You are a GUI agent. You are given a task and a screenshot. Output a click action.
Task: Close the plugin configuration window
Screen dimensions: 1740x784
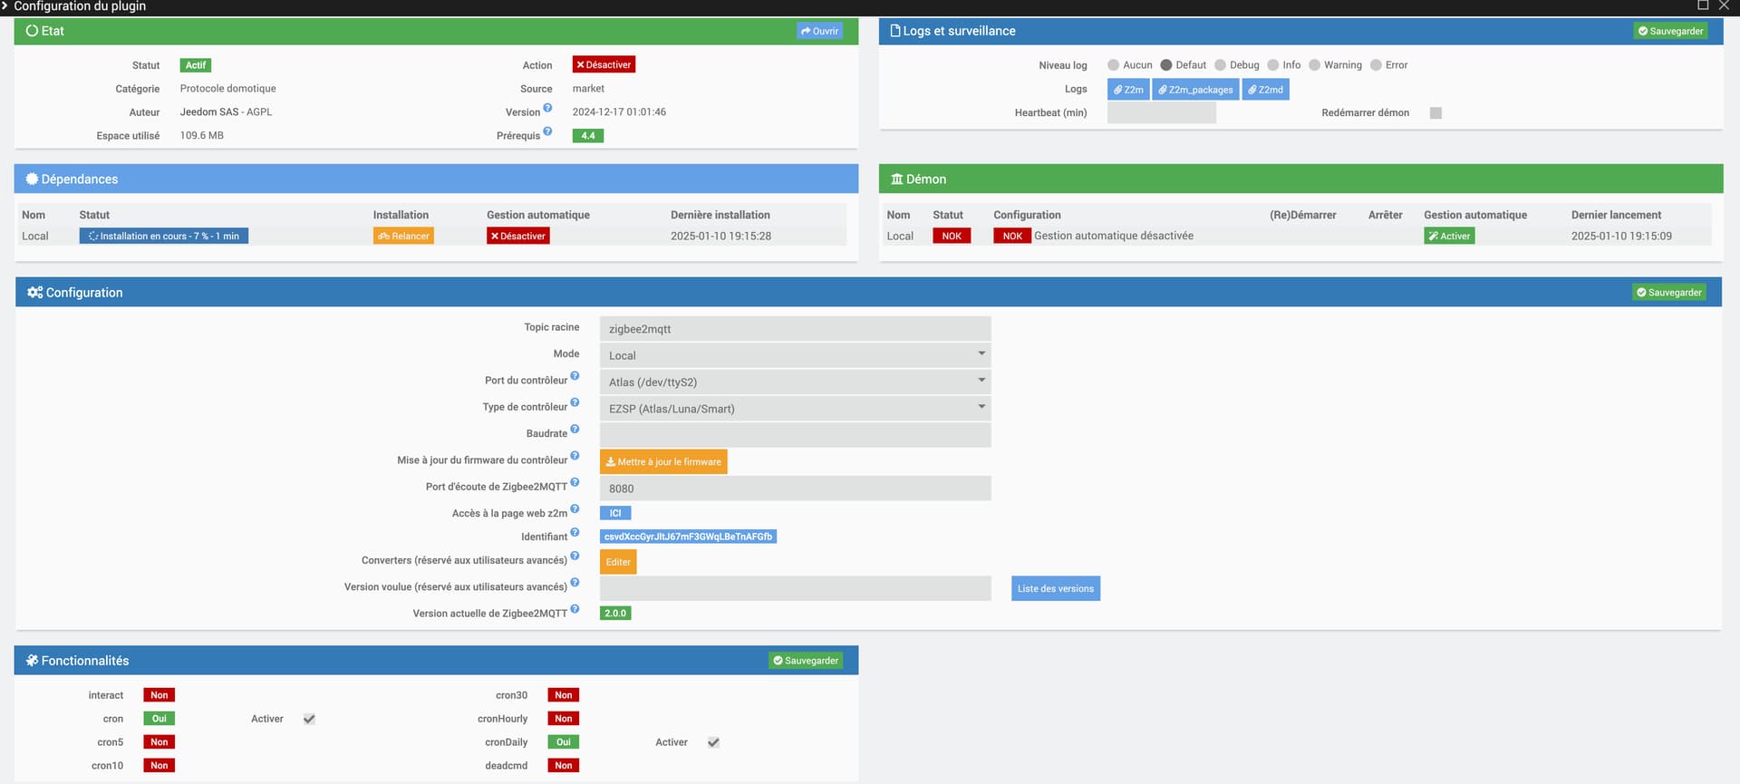pyautogui.click(x=1724, y=5)
